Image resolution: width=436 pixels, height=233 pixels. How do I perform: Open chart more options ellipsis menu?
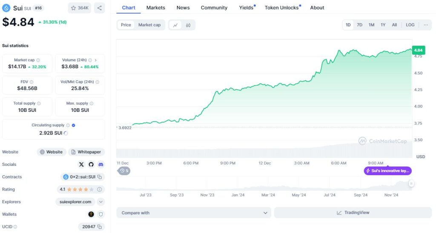coord(426,25)
